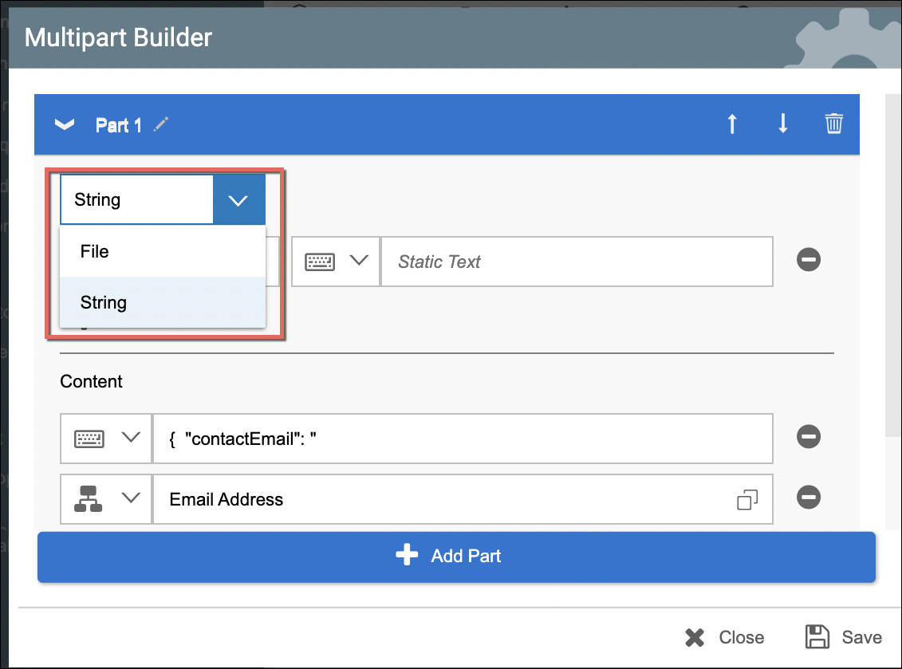Remove the Email Address content row
The height and width of the screenshot is (669, 902).
point(809,498)
